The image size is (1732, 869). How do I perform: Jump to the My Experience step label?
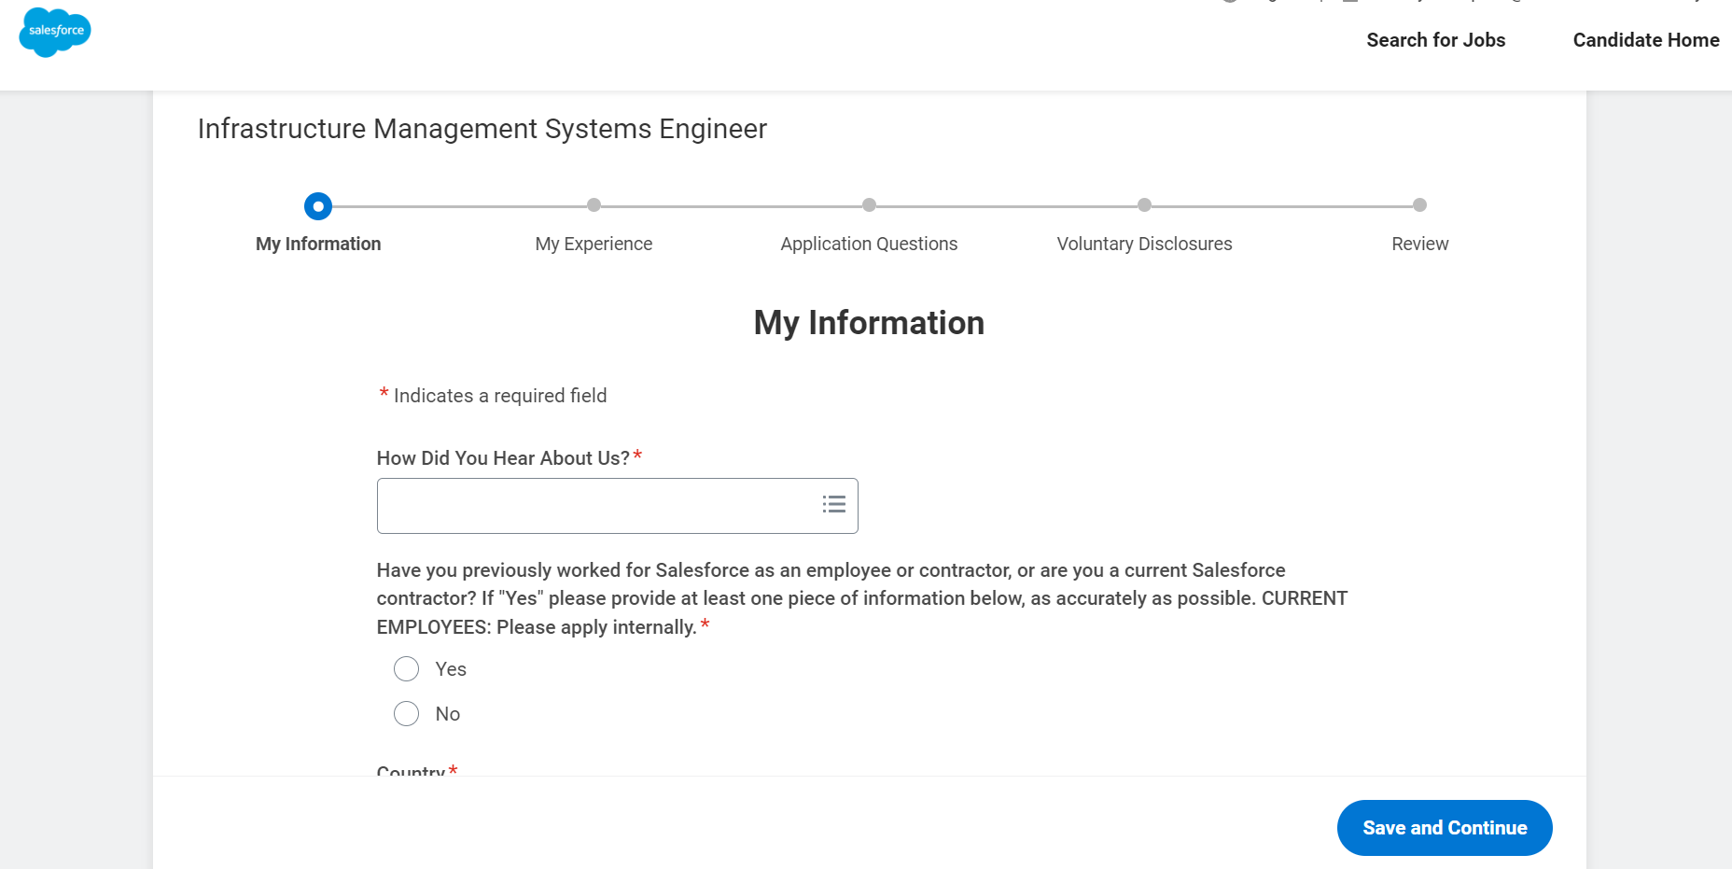point(594,244)
